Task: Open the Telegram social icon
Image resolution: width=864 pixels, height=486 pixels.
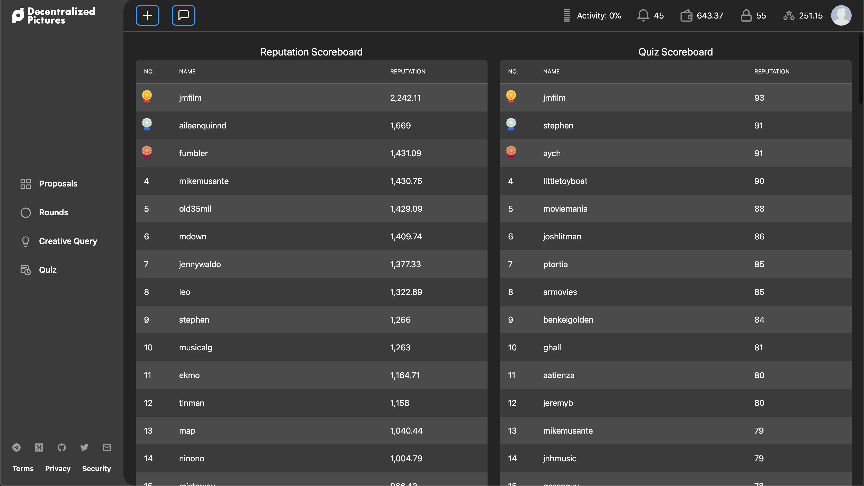Action: click(x=16, y=447)
